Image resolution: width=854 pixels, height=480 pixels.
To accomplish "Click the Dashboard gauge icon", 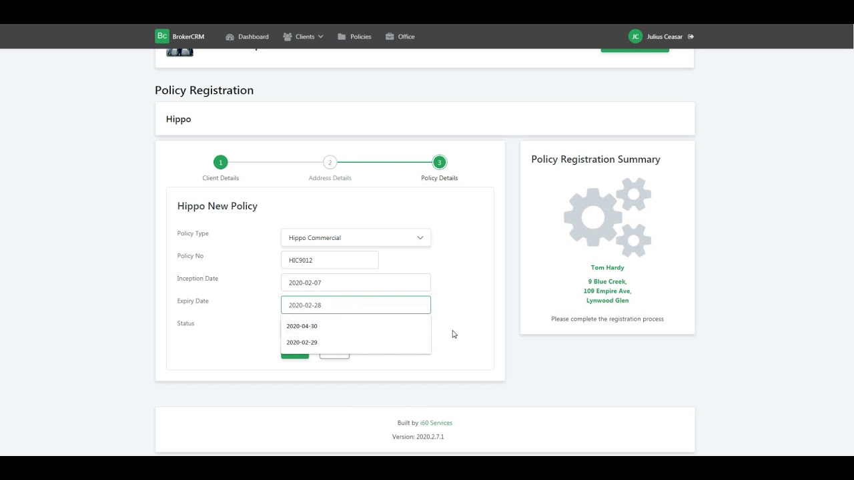I will 230,37.
